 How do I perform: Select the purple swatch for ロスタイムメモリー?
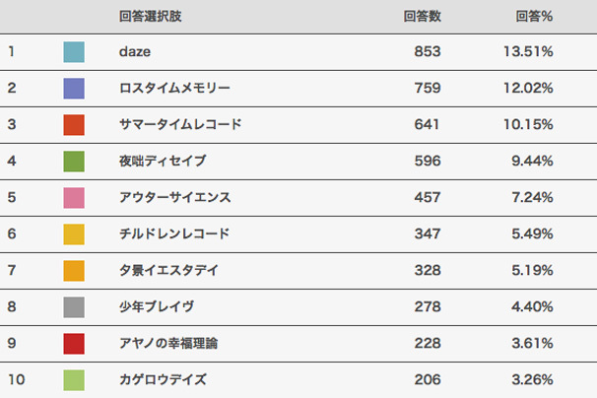pyautogui.click(x=74, y=89)
